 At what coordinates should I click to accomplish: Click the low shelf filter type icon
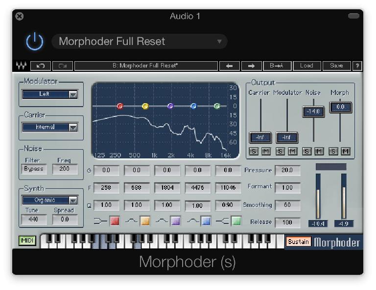click(x=100, y=221)
